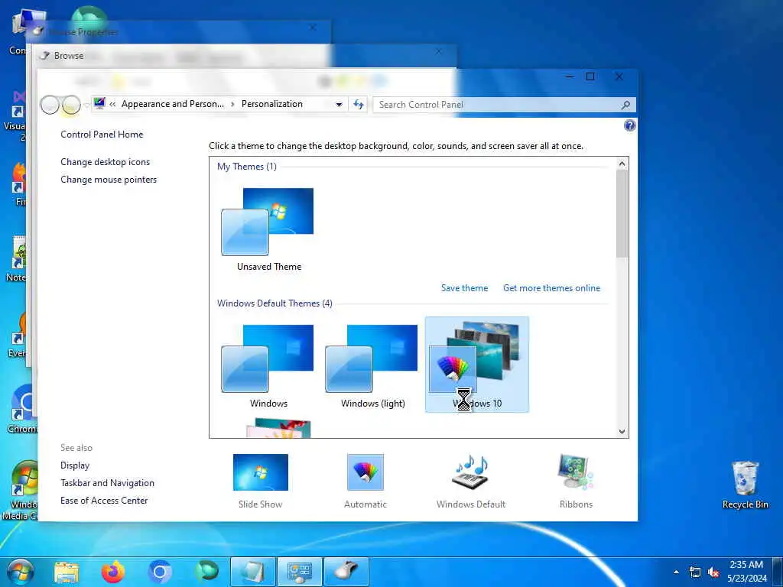Maximize the Personalization window

590,76
